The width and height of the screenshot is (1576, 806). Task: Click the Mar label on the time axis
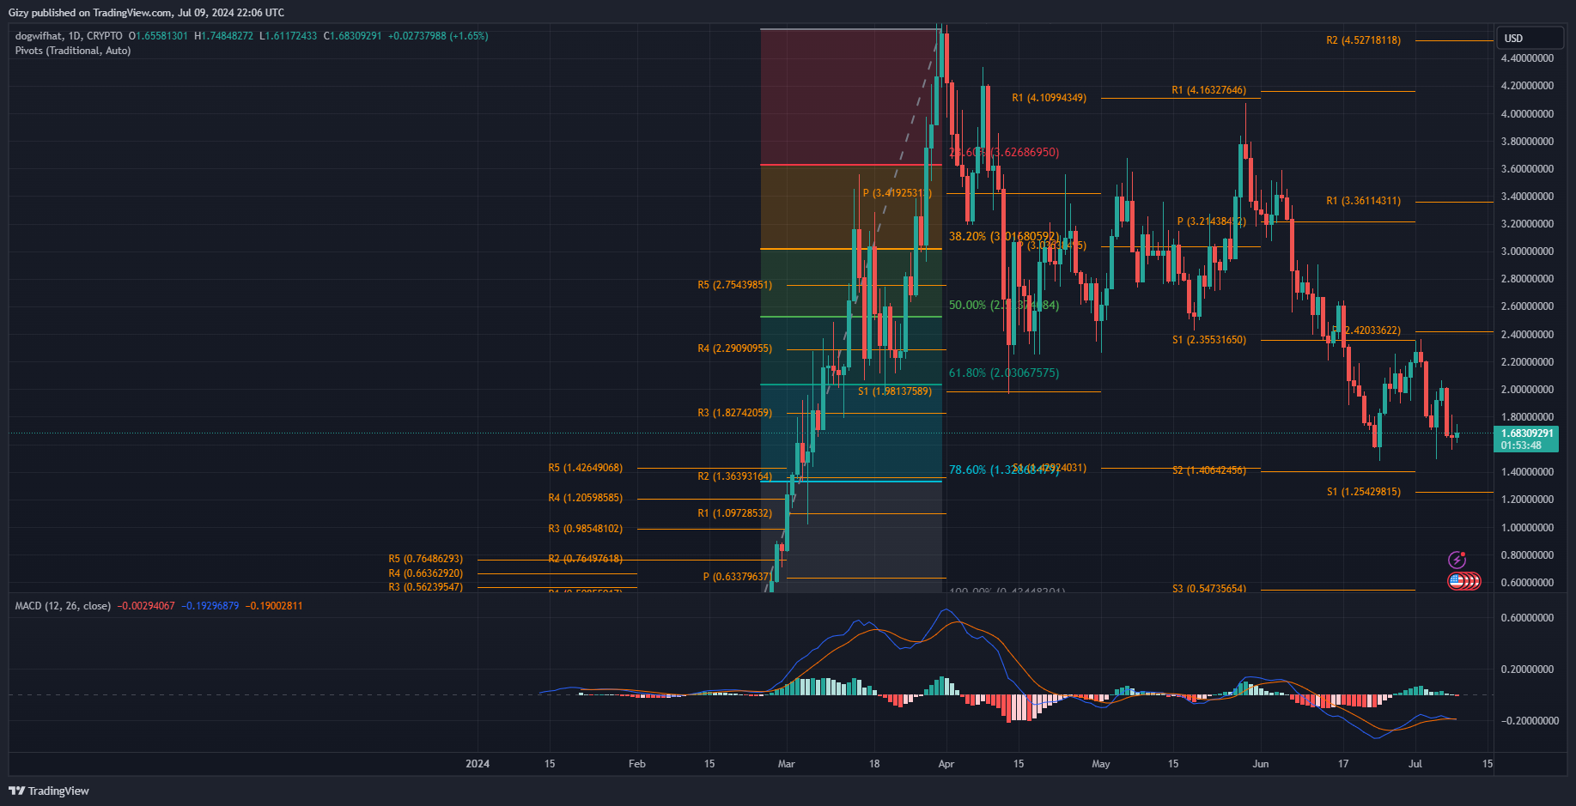[x=786, y=764]
